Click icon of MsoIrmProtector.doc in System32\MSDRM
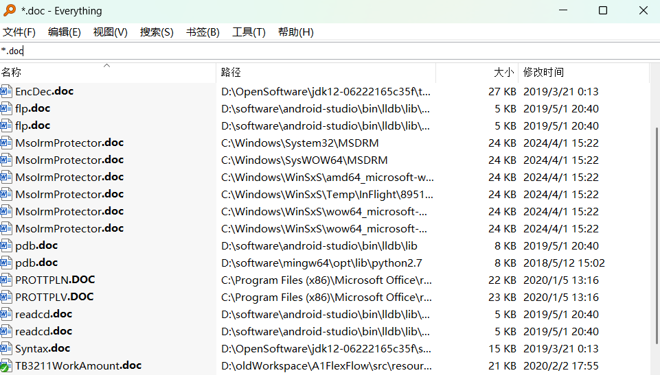 (6, 143)
